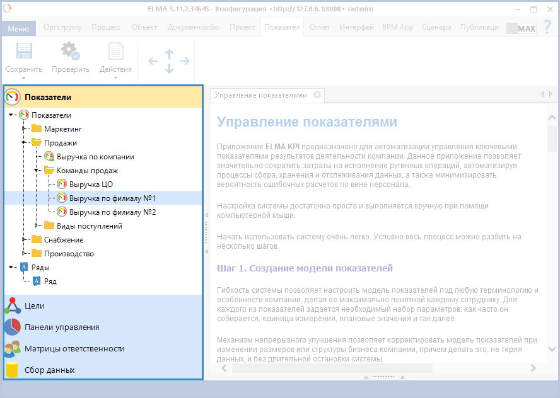Screen dimensions: 560x398
Task: Expand the Маркетинг folder node
Action: [24, 129]
